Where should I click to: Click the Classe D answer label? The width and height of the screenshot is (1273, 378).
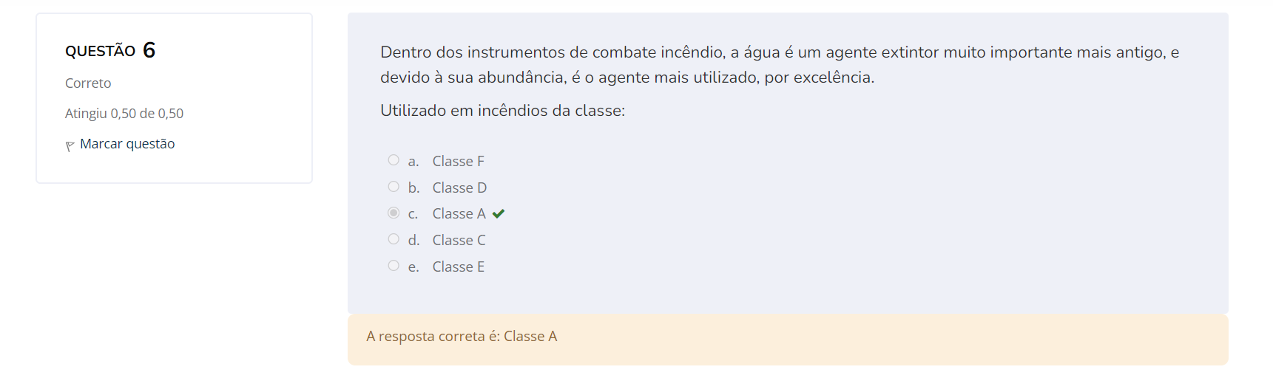click(459, 188)
